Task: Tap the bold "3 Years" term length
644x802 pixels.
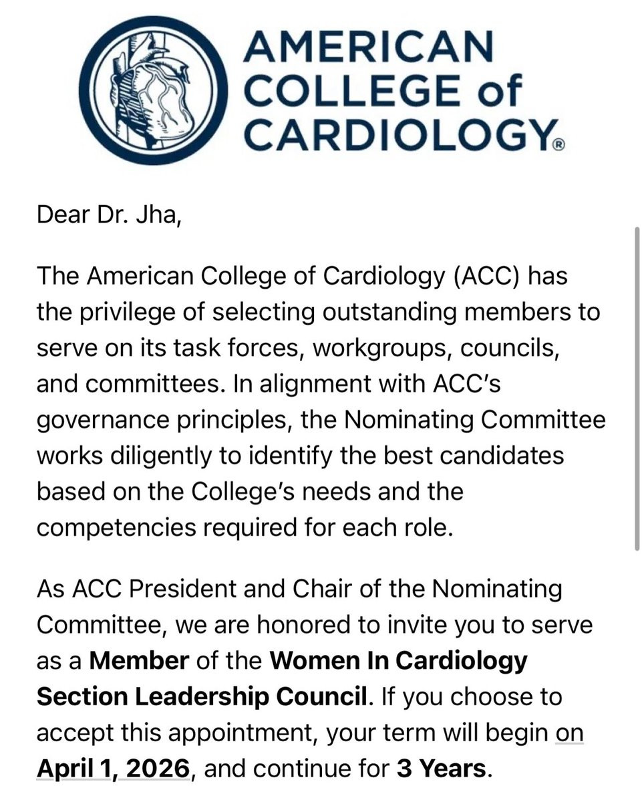Action: pyautogui.click(x=440, y=769)
